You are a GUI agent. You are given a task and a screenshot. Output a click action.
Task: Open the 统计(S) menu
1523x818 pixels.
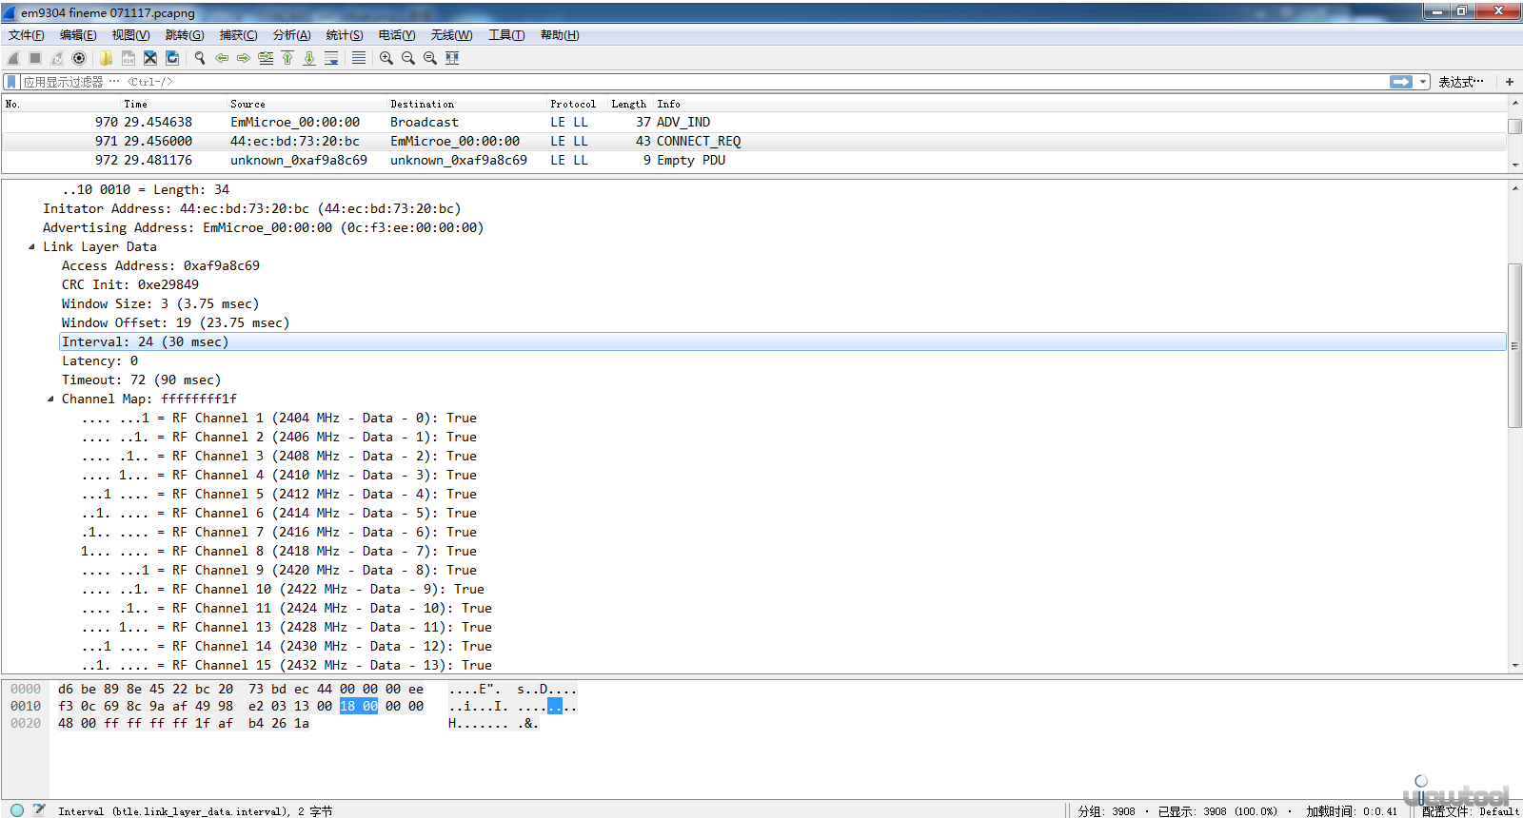coord(345,35)
